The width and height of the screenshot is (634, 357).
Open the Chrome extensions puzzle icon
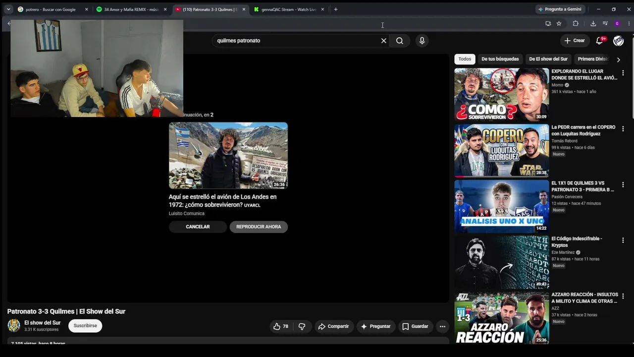(x=576, y=23)
